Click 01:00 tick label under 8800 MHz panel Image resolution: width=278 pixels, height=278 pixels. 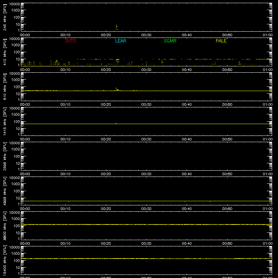[268, 244]
